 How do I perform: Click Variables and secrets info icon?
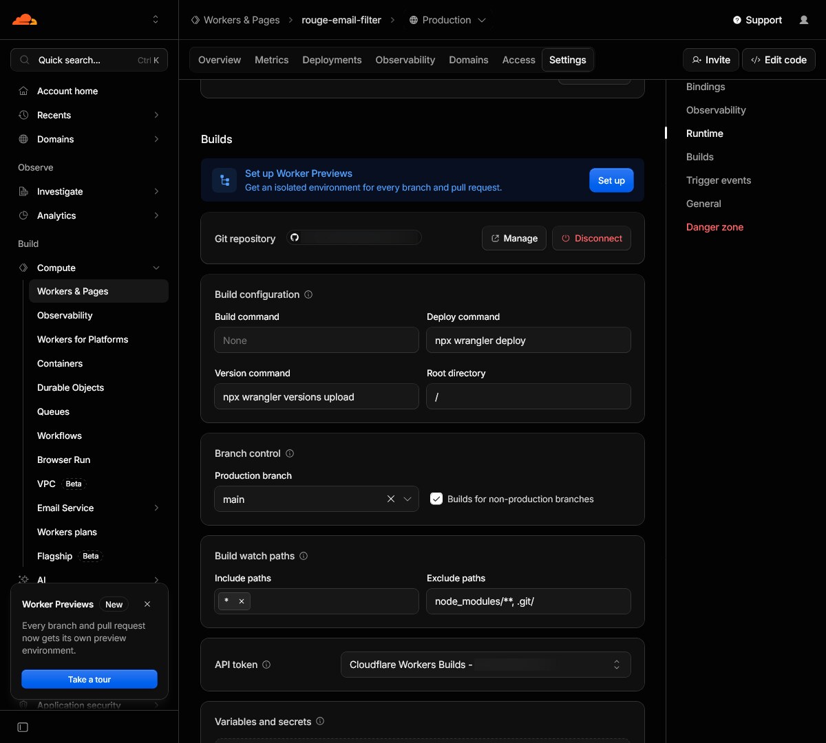click(x=320, y=721)
